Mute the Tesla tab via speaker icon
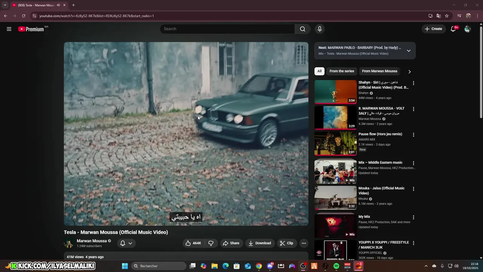Image resolution: width=483 pixels, height=272 pixels. click(x=58, y=5)
